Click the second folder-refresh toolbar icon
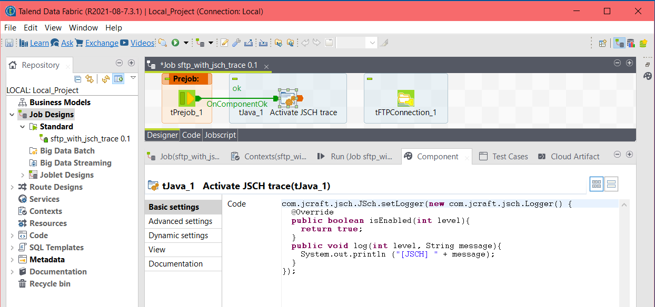Screen dimensions: 655x307 click(x=290, y=43)
